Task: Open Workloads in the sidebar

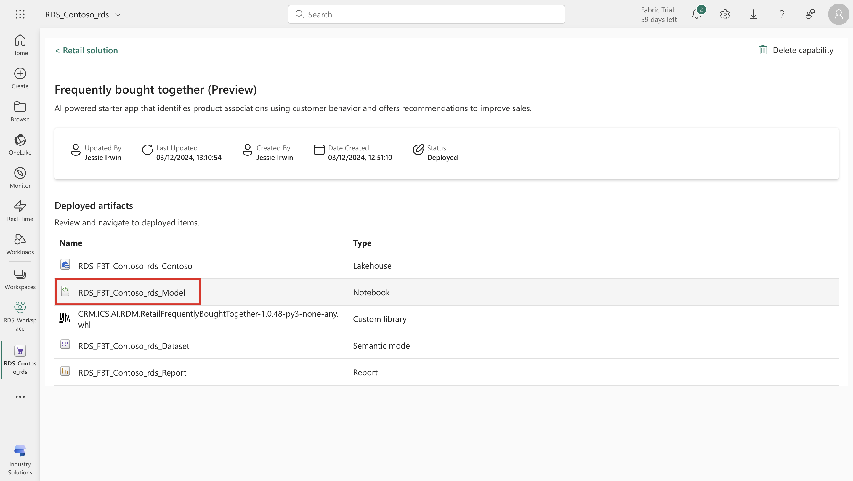Action: coord(20,244)
